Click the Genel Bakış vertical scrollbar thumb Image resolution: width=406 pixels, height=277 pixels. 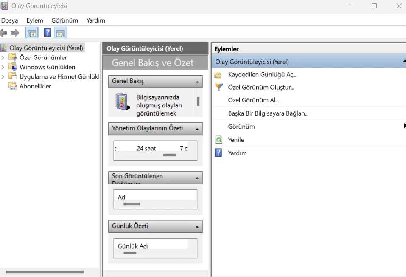point(198,102)
